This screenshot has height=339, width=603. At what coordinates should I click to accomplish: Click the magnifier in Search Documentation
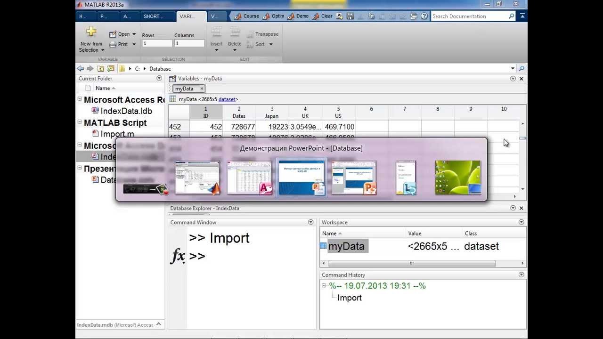[512, 16]
